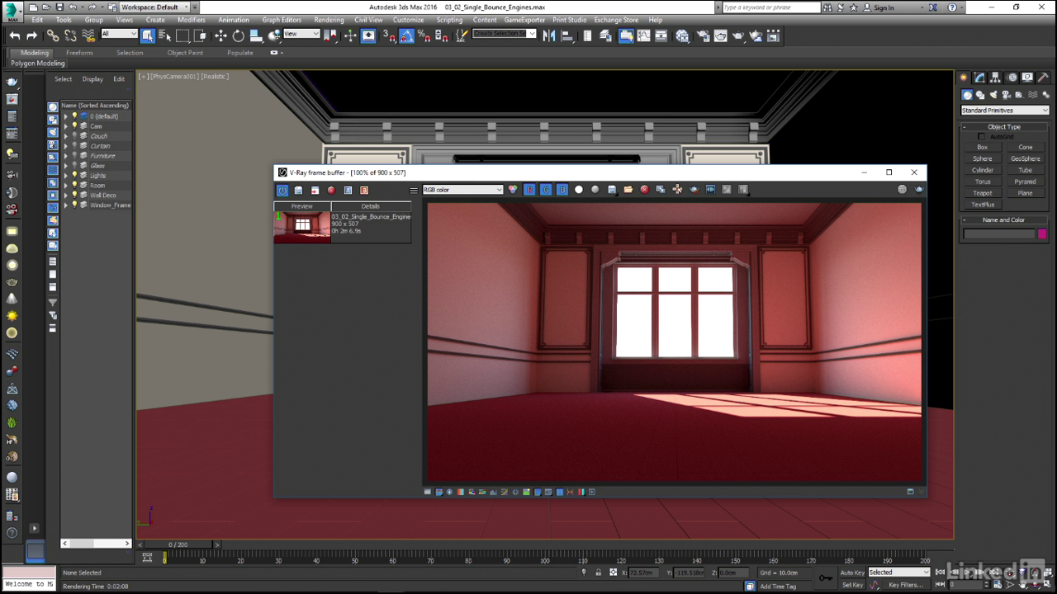The image size is (1057, 594).
Task: Switch to the Freeform ribbon tab
Action: click(x=79, y=53)
